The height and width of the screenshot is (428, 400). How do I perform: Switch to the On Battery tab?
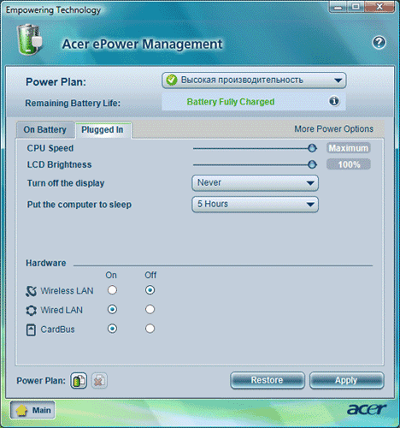tap(45, 130)
